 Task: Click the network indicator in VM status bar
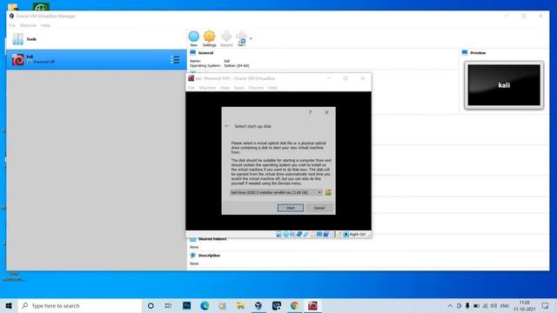point(299,234)
